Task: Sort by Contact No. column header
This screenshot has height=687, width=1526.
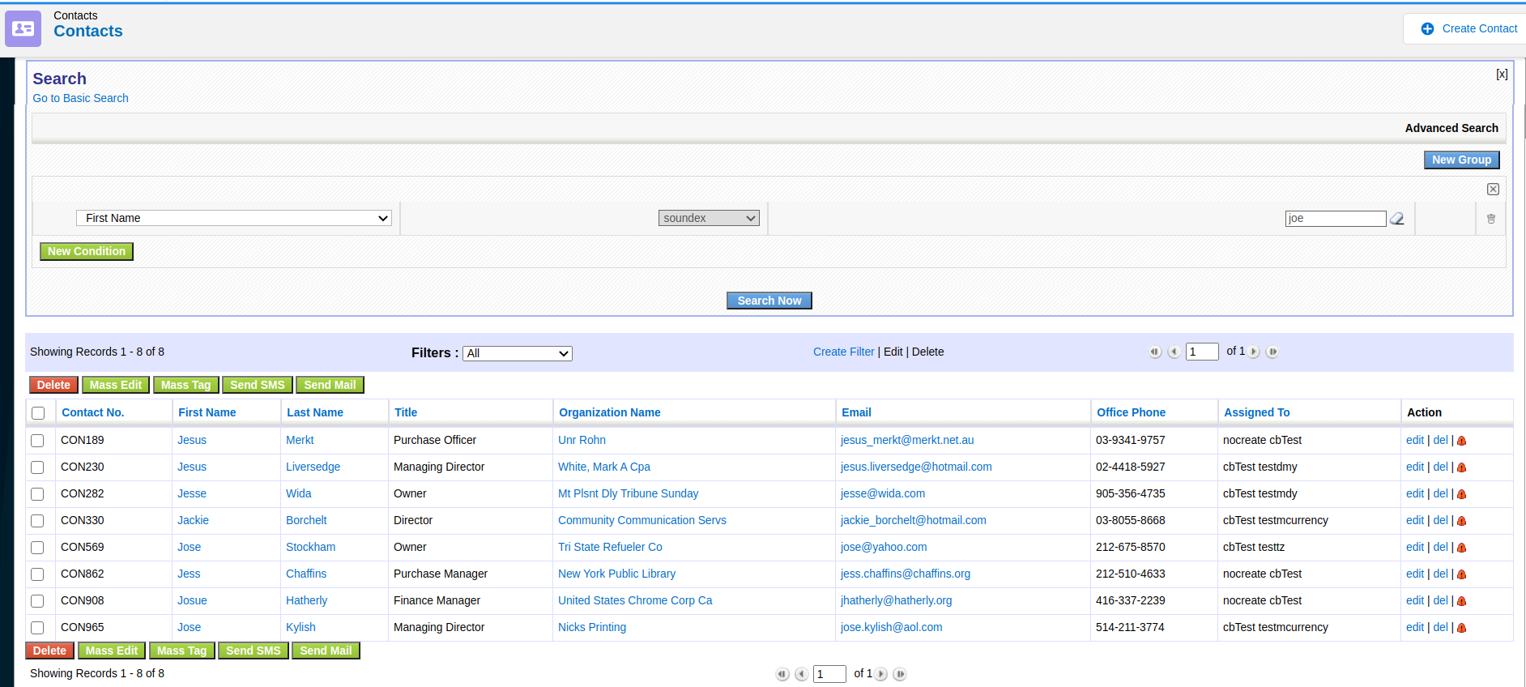Action: tap(93, 412)
